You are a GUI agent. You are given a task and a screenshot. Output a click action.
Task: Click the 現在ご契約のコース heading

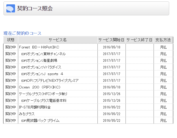(22, 33)
